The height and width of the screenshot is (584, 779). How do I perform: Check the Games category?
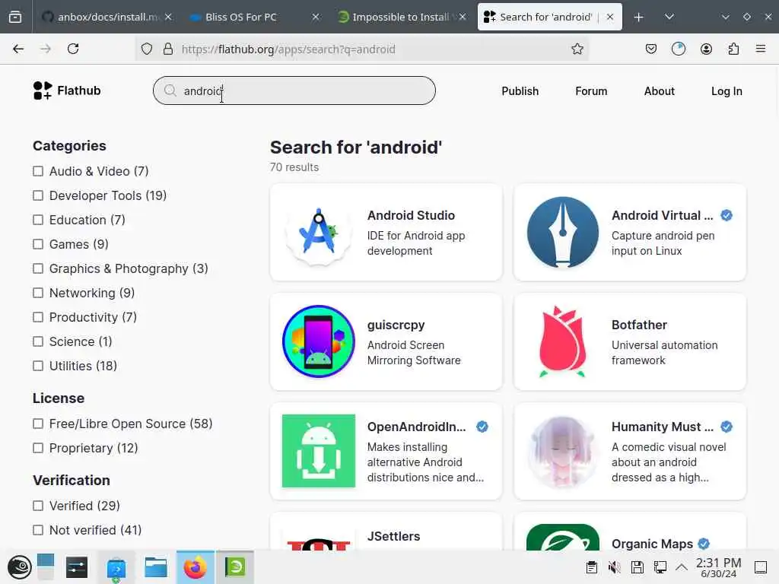click(38, 244)
